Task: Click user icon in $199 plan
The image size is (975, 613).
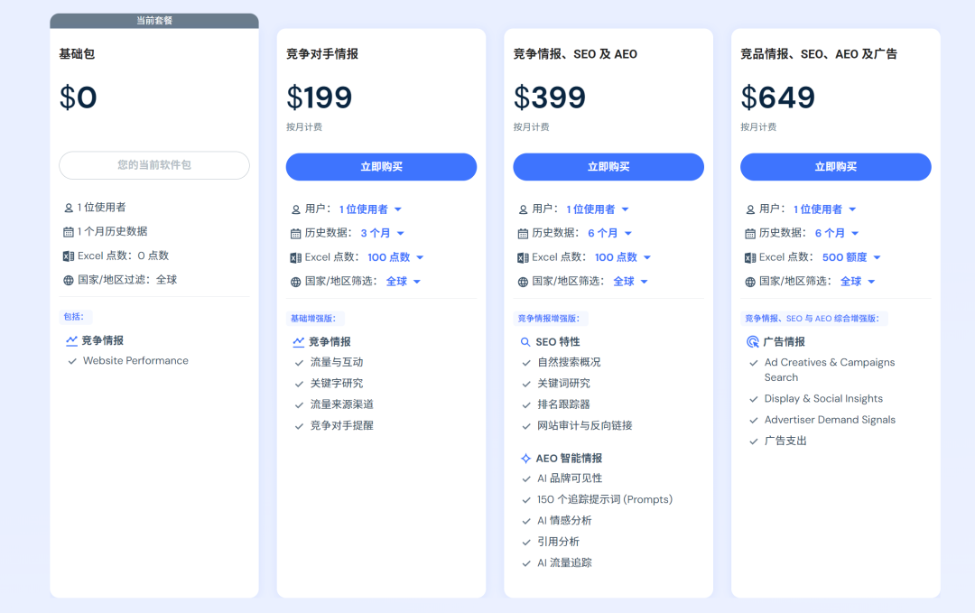Action: (296, 209)
